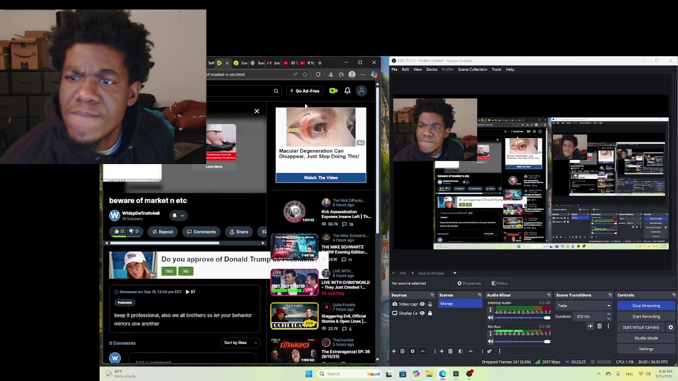The height and width of the screenshot is (381, 678).
Task: Open advanced audio properties gears icon
Action: [x=489, y=351]
